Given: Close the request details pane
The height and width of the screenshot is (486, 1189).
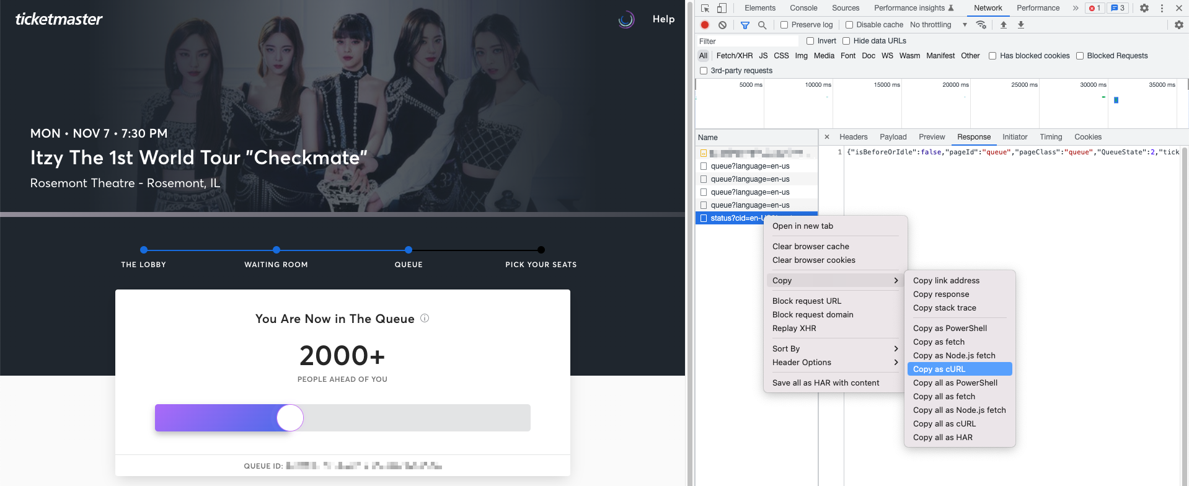Looking at the screenshot, I should pos(827,137).
